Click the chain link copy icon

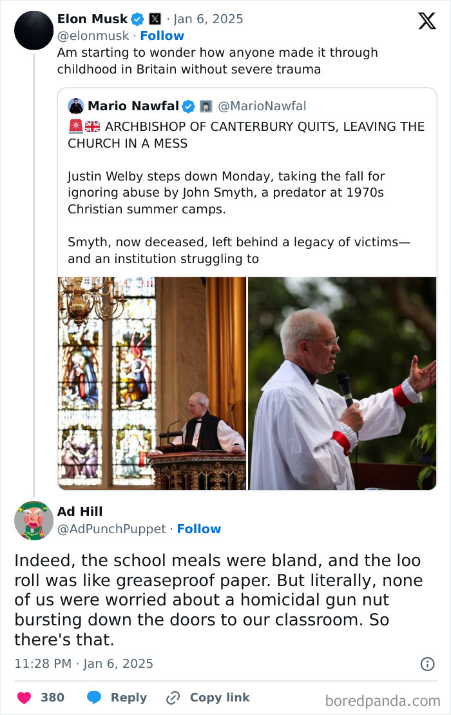tap(173, 698)
